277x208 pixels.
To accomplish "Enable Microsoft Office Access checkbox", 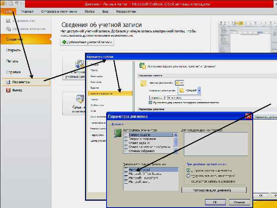I will click(x=126, y=174).
